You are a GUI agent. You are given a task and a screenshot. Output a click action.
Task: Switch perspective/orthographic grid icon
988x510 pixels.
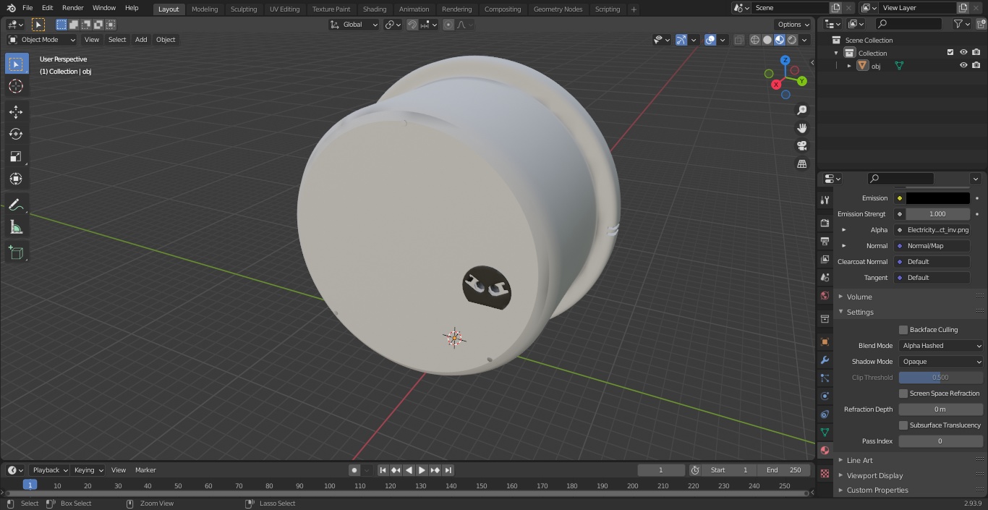(x=801, y=163)
